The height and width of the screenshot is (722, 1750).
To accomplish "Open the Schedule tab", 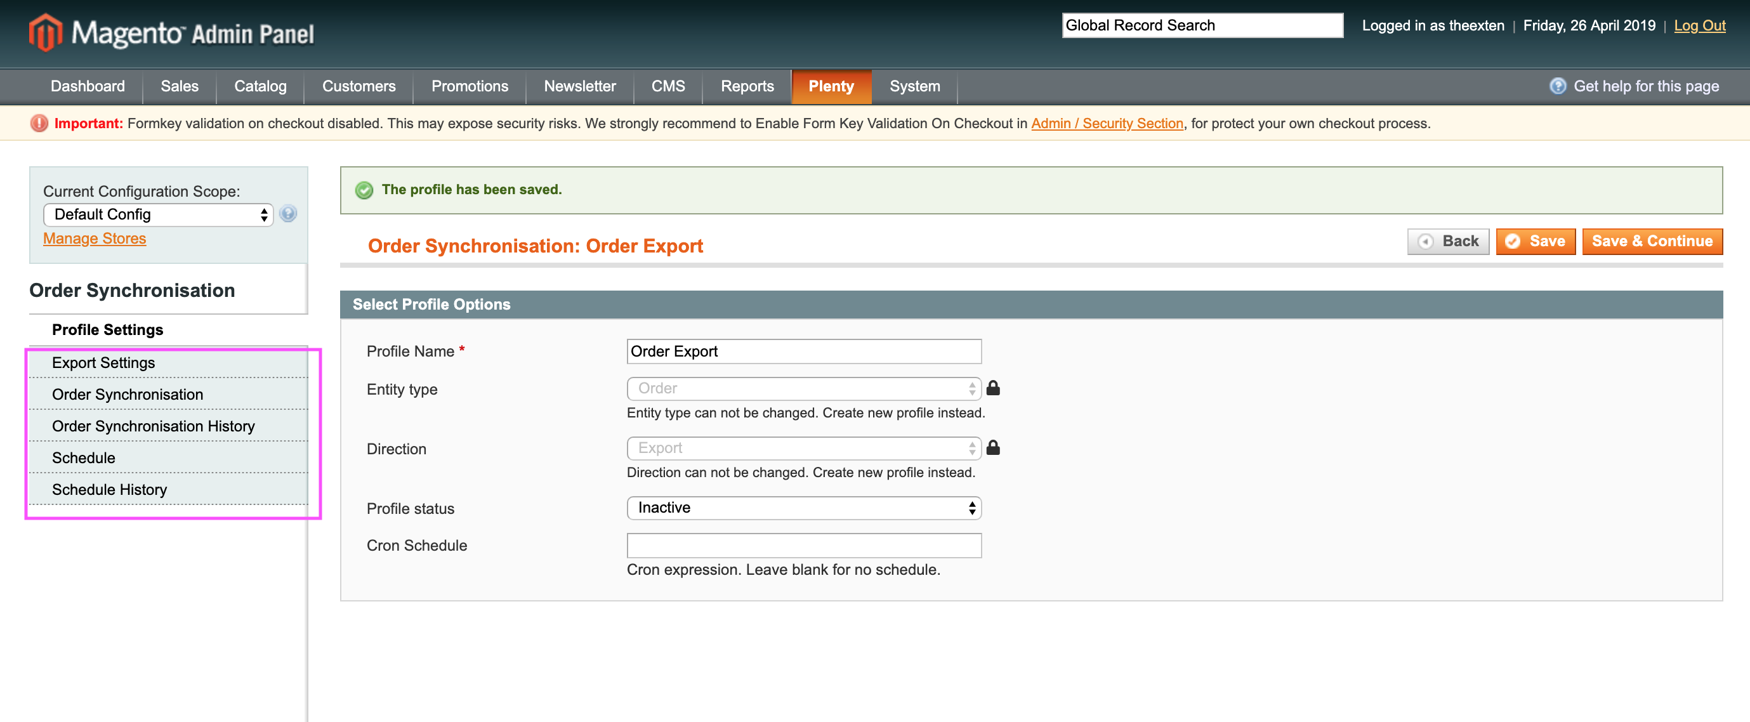I will (169, 458).
